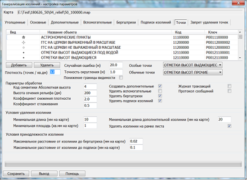
Task: Click Минимальная длина дополнительной изолинии field
Action: pos(225,120)
